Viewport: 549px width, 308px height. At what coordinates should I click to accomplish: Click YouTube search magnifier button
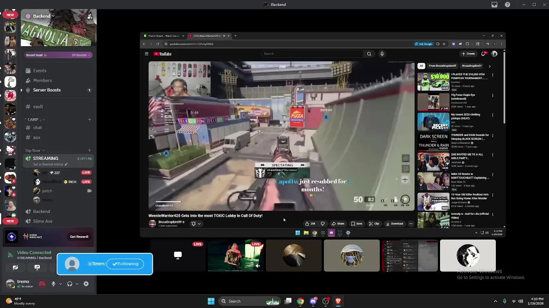click(x=369, y=53)
